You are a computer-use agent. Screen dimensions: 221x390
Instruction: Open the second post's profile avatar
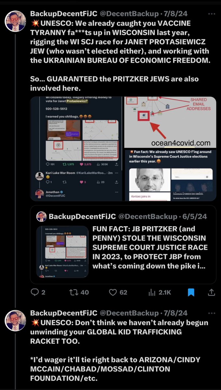15,320
